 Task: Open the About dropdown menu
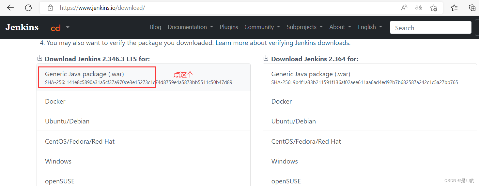[340, 27]
